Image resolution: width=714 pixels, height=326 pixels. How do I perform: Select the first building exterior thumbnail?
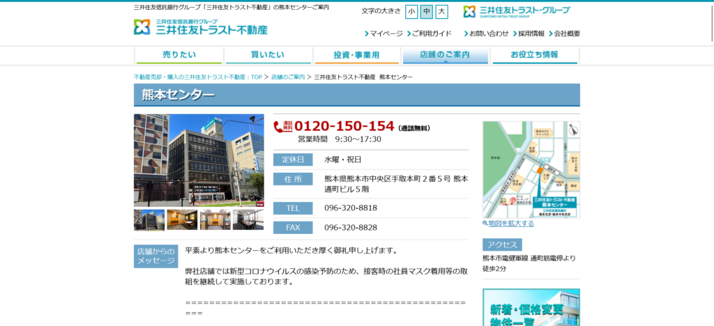[149, 219]
